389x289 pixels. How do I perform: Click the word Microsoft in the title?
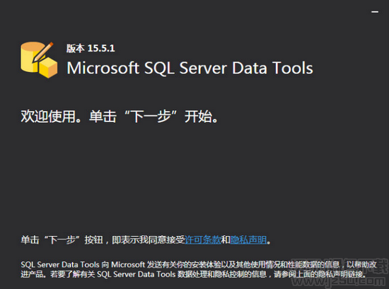(103, 68)
